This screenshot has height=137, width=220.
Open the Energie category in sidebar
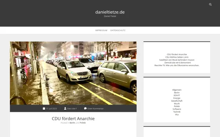pyautogui.click(x=177, y=98)
